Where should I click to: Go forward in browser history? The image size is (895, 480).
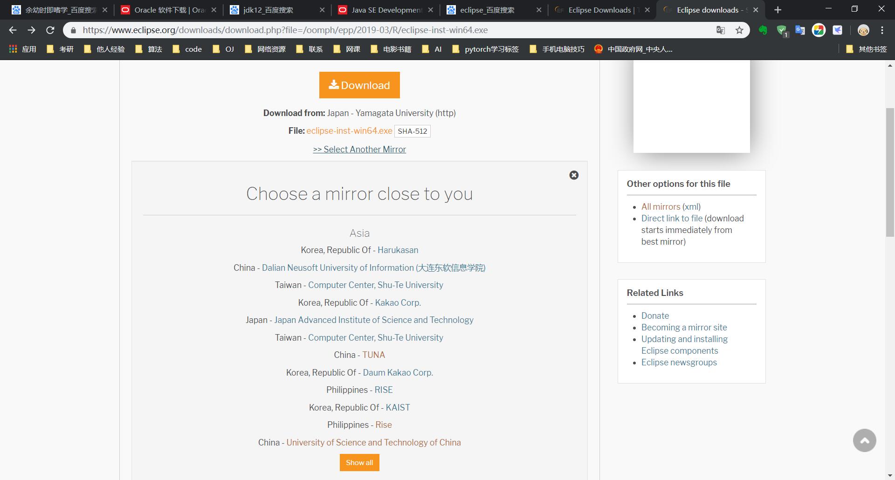[31, 30]
